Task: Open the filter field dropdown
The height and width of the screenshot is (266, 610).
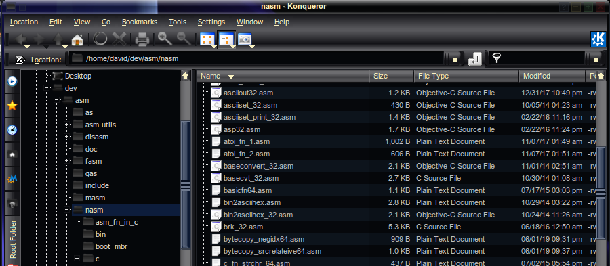Action: (596, 59)
